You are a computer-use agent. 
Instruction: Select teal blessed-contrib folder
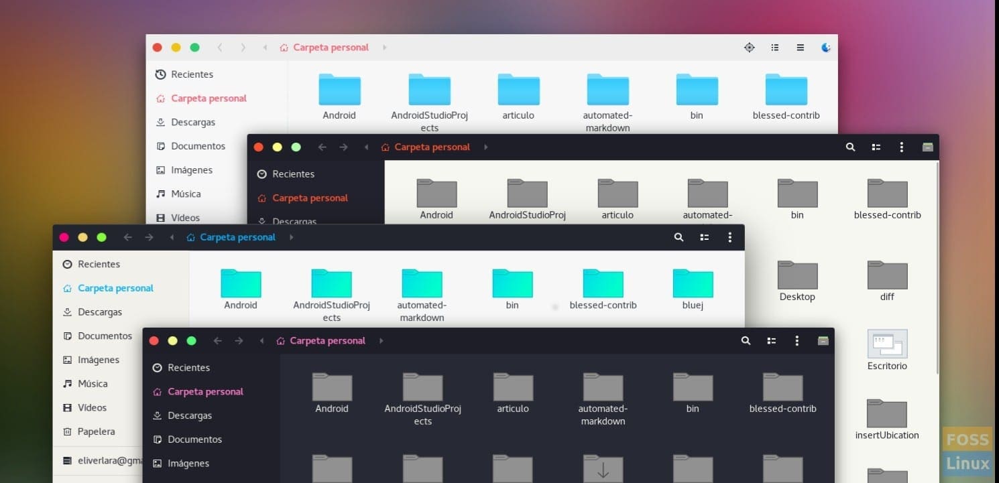point(603,283)
